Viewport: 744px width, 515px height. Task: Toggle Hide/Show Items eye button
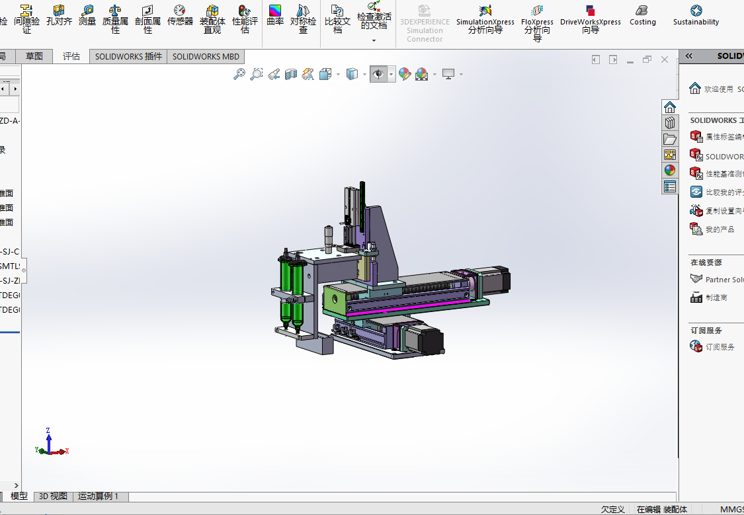pos(378,74)
